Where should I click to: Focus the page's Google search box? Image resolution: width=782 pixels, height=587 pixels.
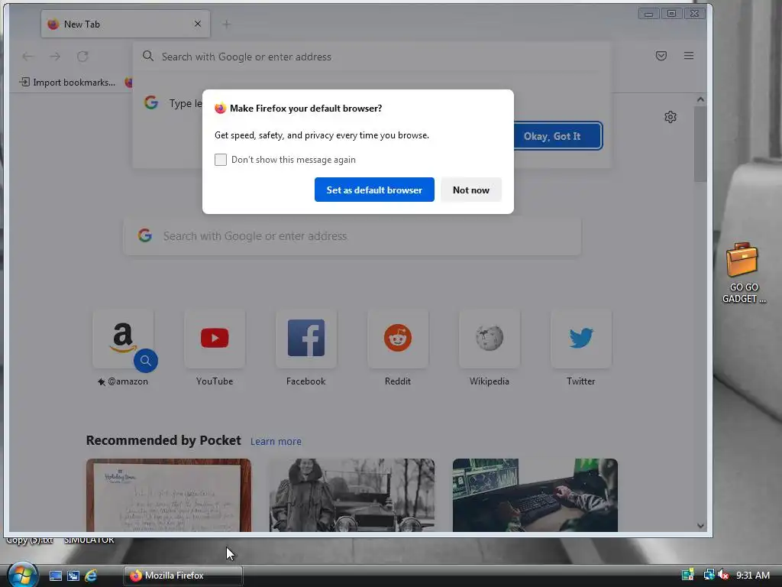[352, 236]
